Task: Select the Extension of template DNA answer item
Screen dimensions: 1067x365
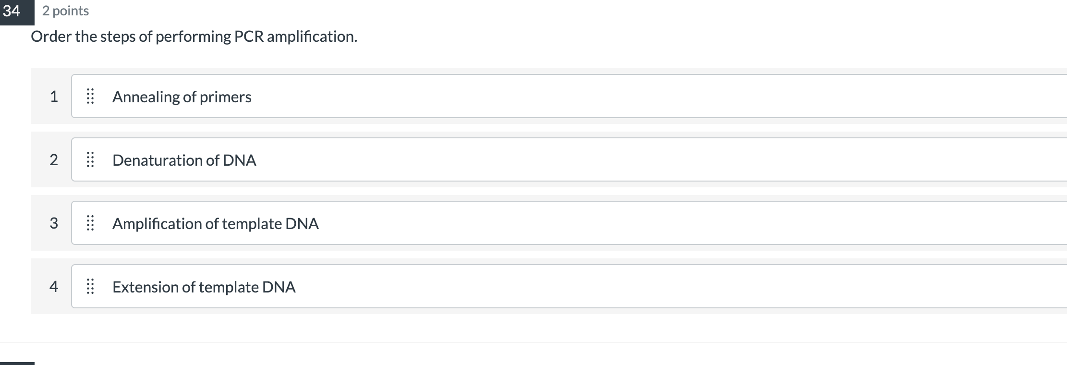Action: (x=204, y=287)
